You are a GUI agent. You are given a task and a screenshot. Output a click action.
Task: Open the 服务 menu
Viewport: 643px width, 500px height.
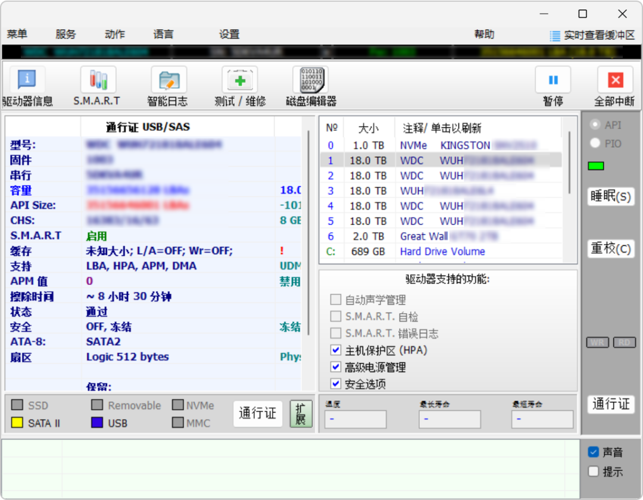point(66,34)
